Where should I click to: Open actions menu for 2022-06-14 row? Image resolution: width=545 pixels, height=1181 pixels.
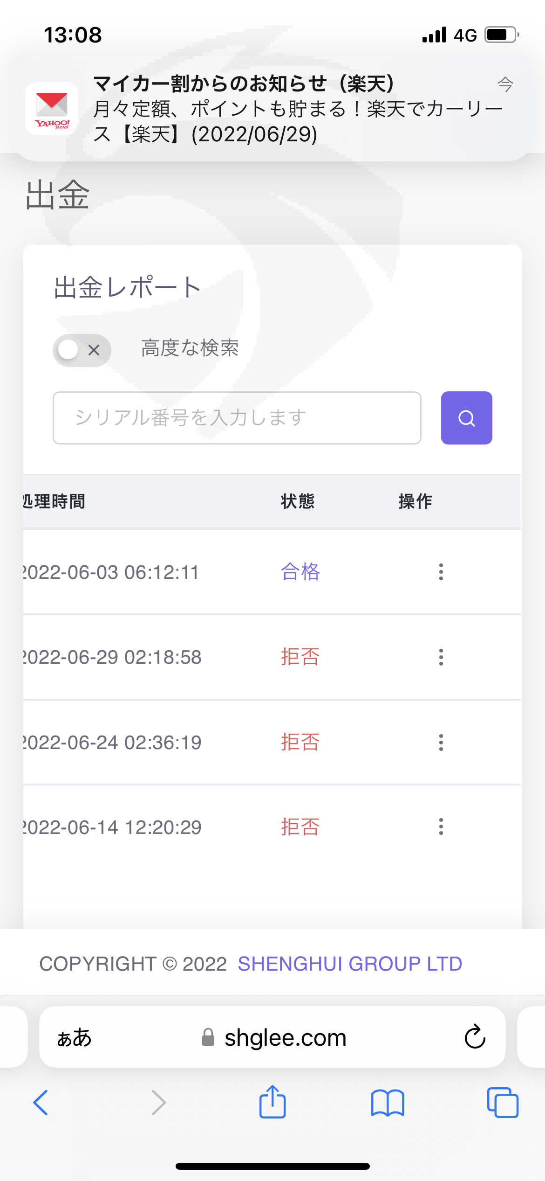pyautogui.click(x=441, y=827)
